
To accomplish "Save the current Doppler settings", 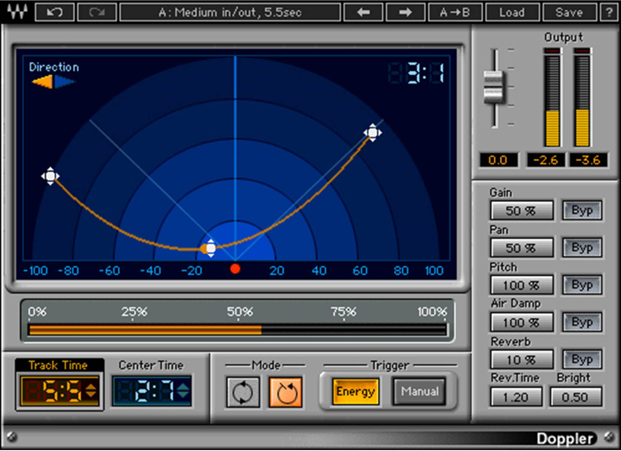I will pos(569,13).
